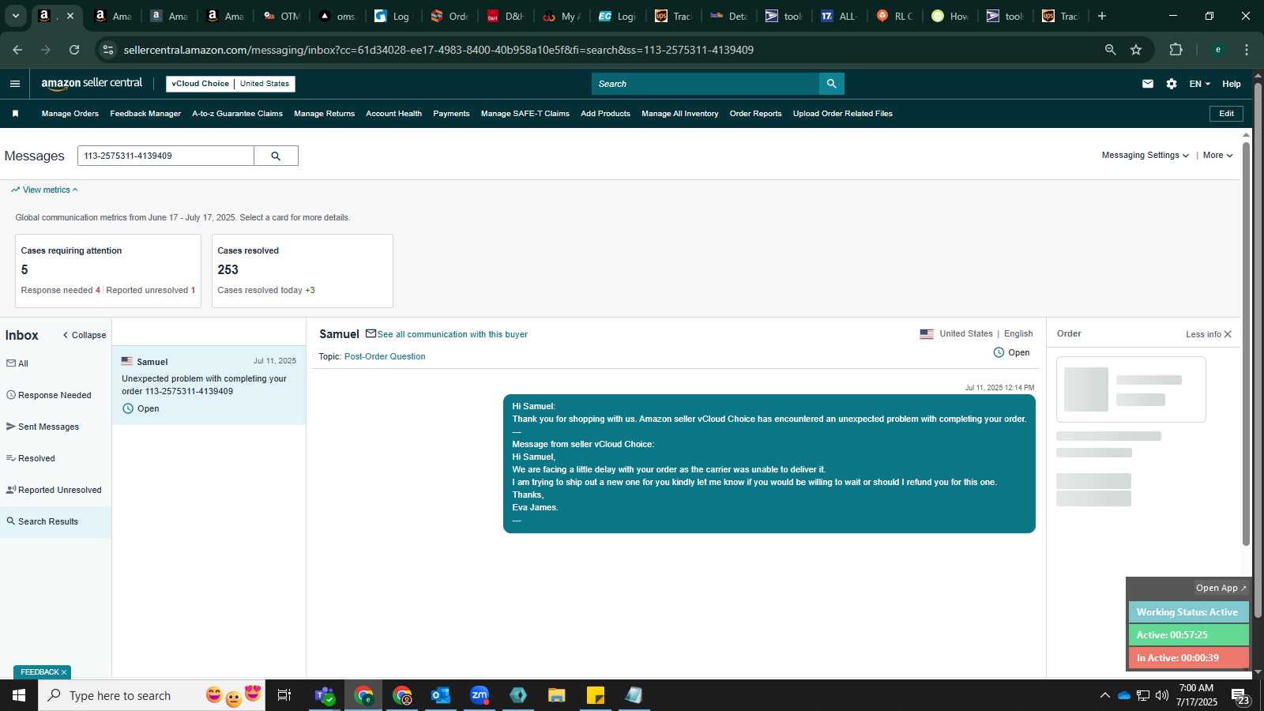Click the top search magnifier button

click(831, 84)
